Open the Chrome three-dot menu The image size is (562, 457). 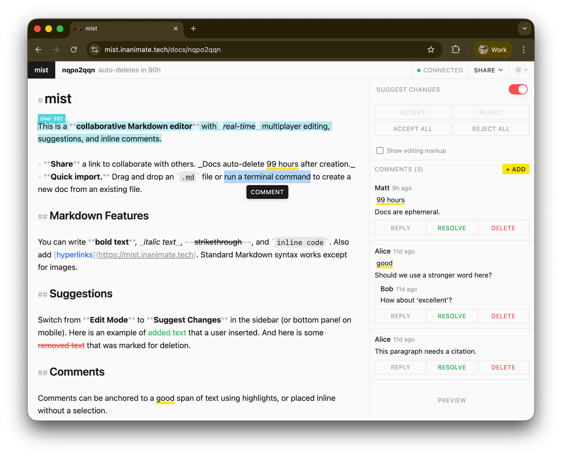click(x=523, y=50)
